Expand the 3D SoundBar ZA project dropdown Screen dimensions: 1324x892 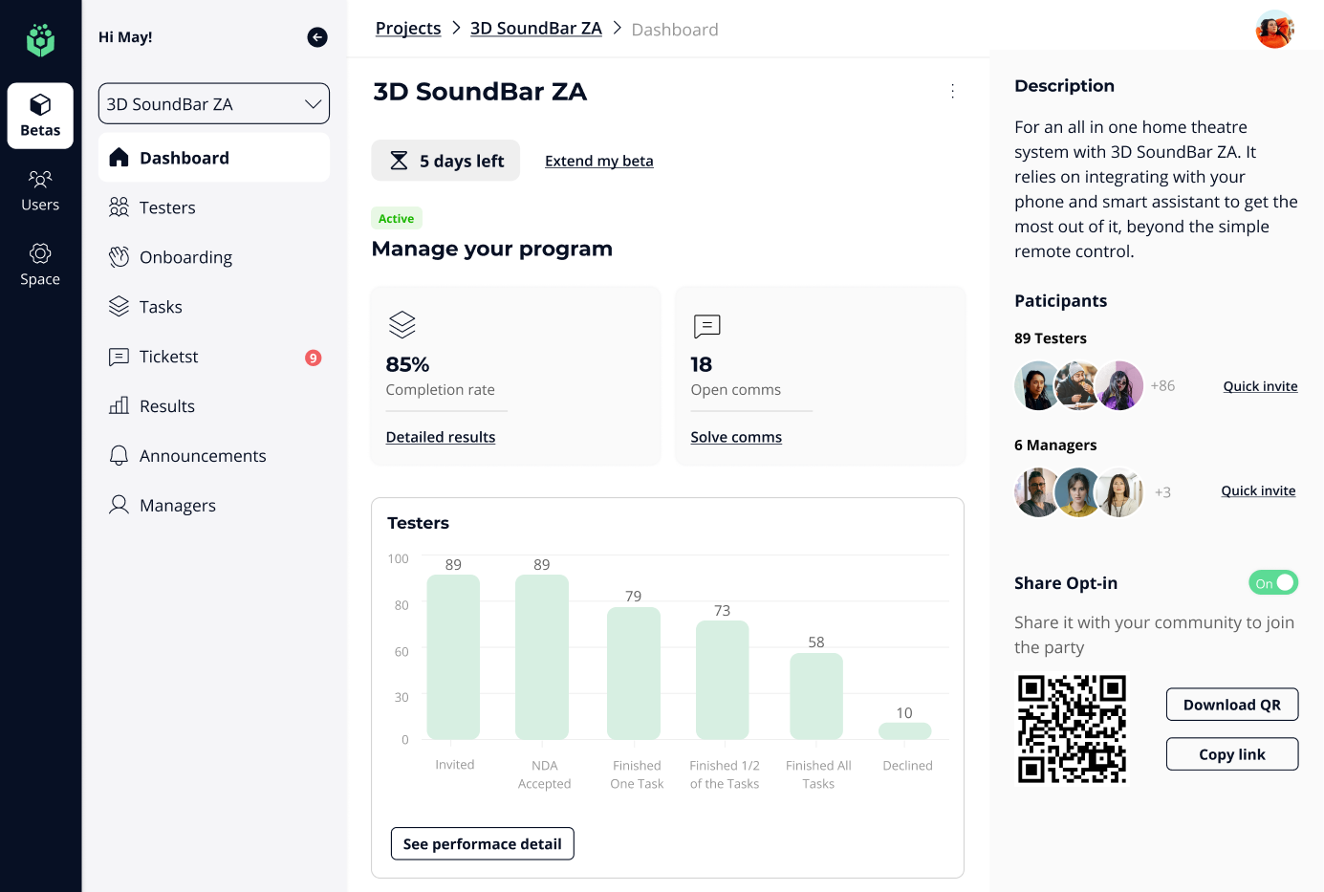point(214,104)
